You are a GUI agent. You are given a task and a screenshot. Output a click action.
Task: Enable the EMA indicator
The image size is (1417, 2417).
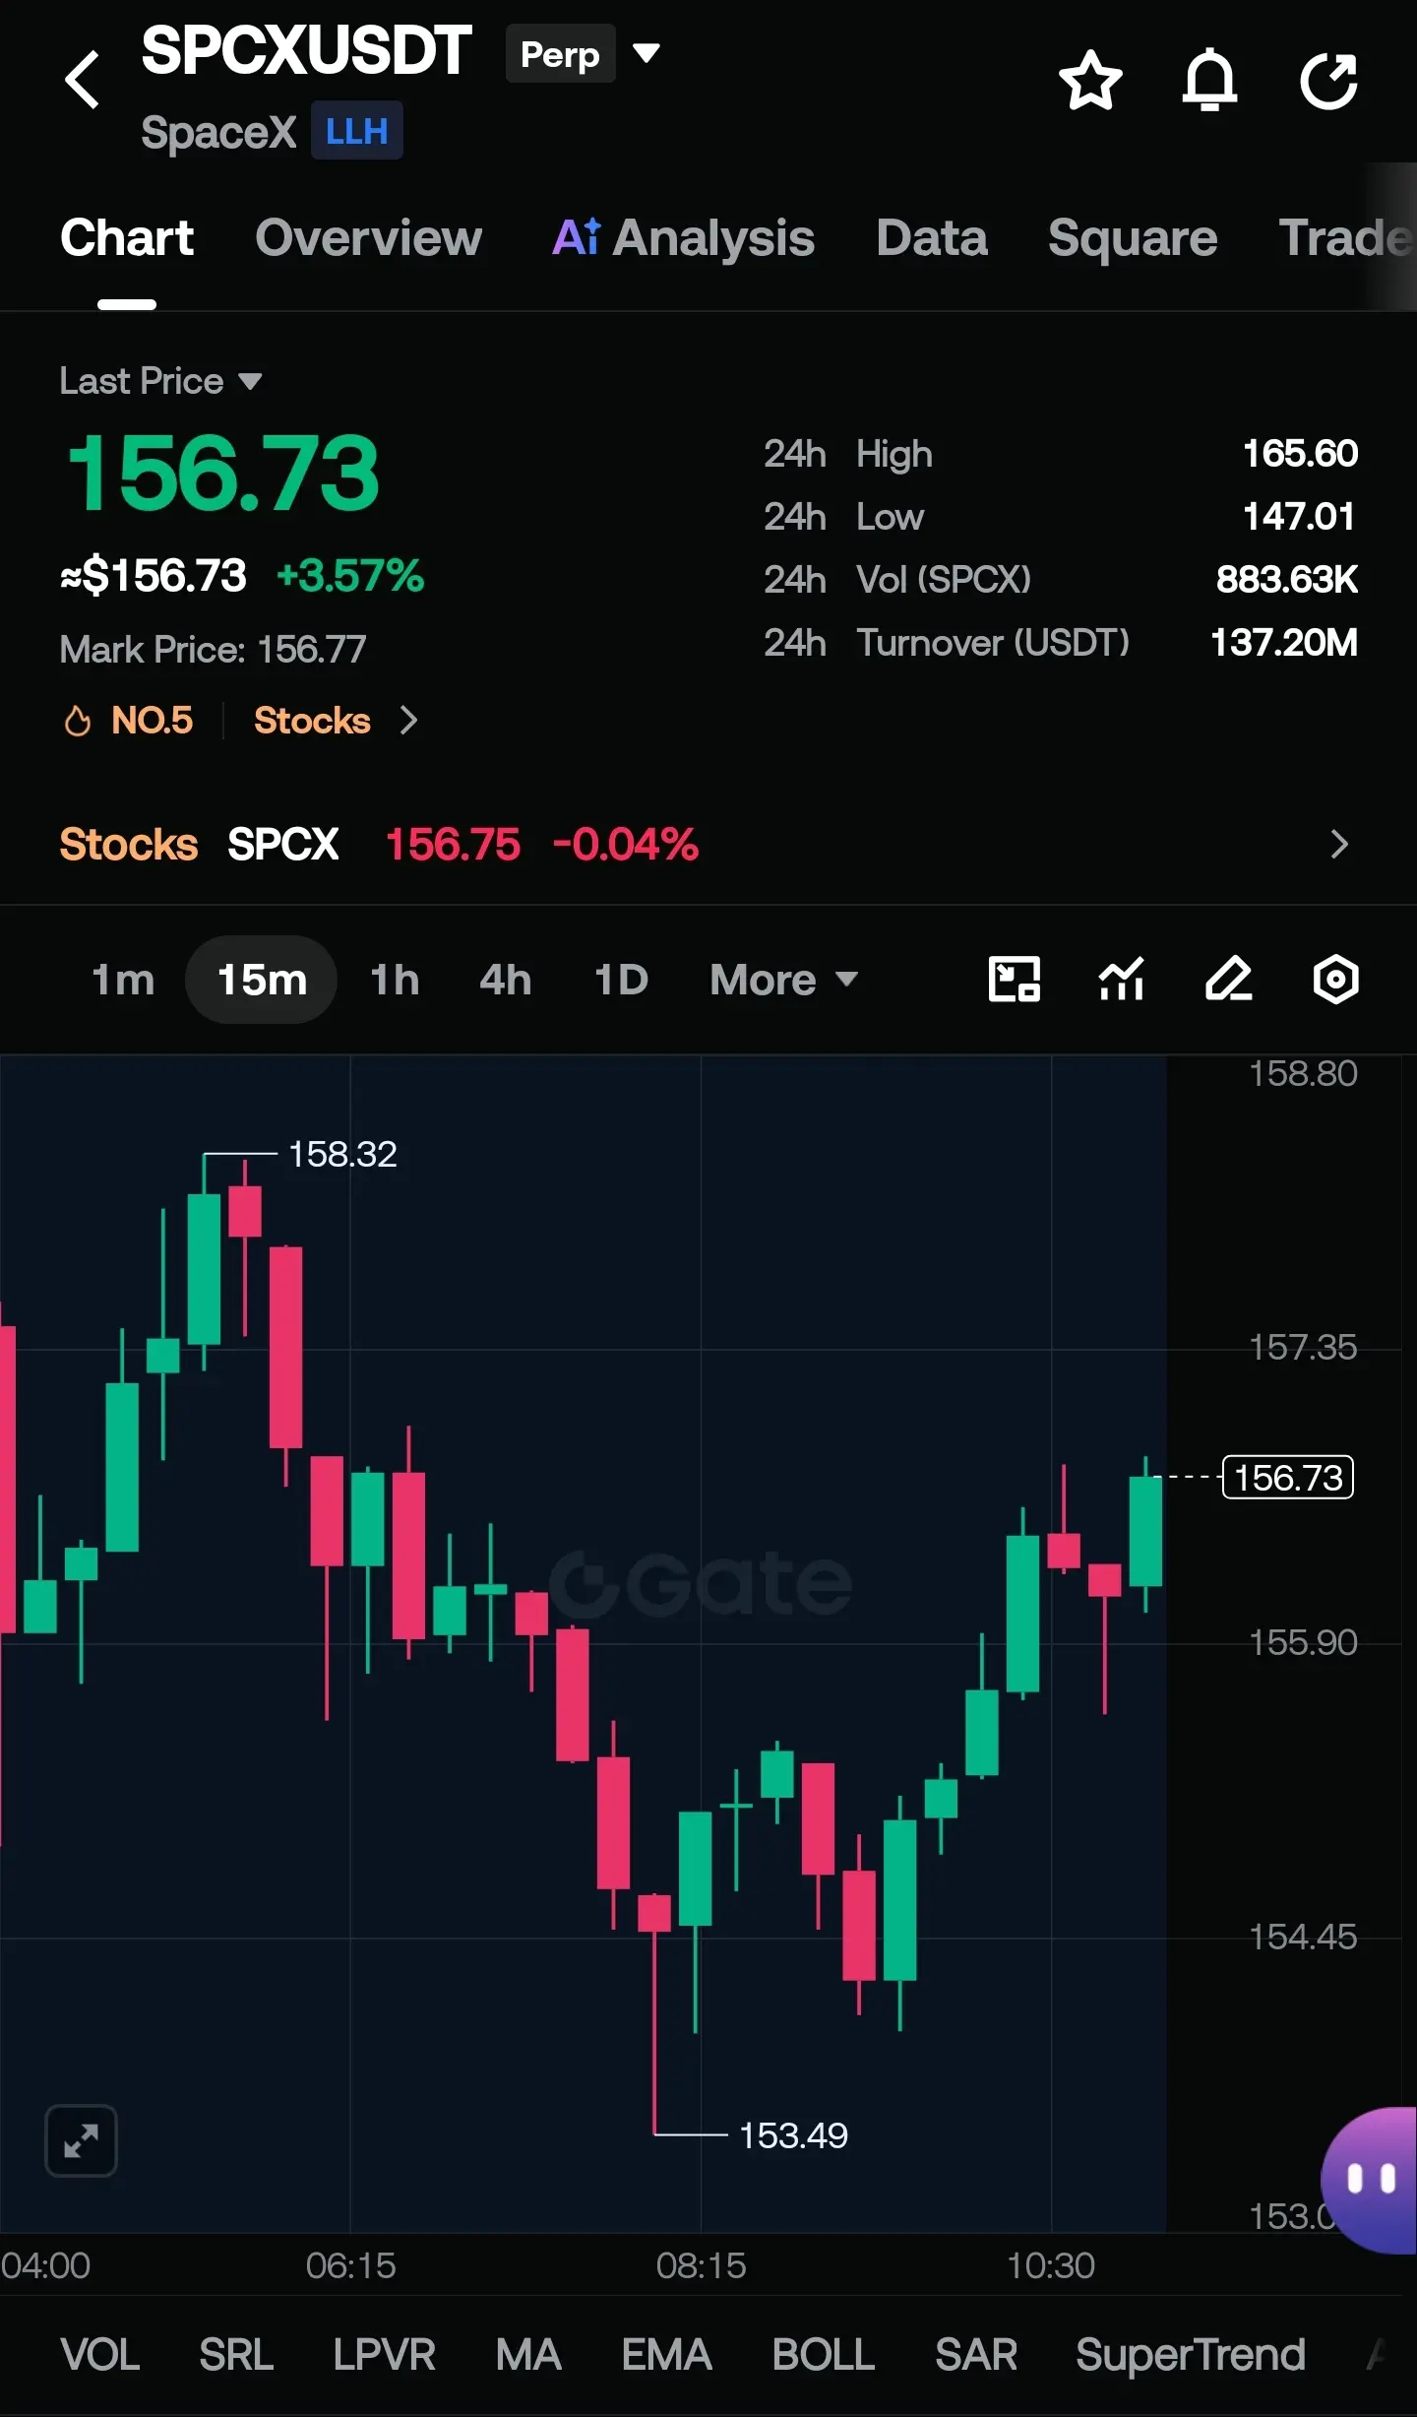pyautogui.click(x=666, y=2355)
